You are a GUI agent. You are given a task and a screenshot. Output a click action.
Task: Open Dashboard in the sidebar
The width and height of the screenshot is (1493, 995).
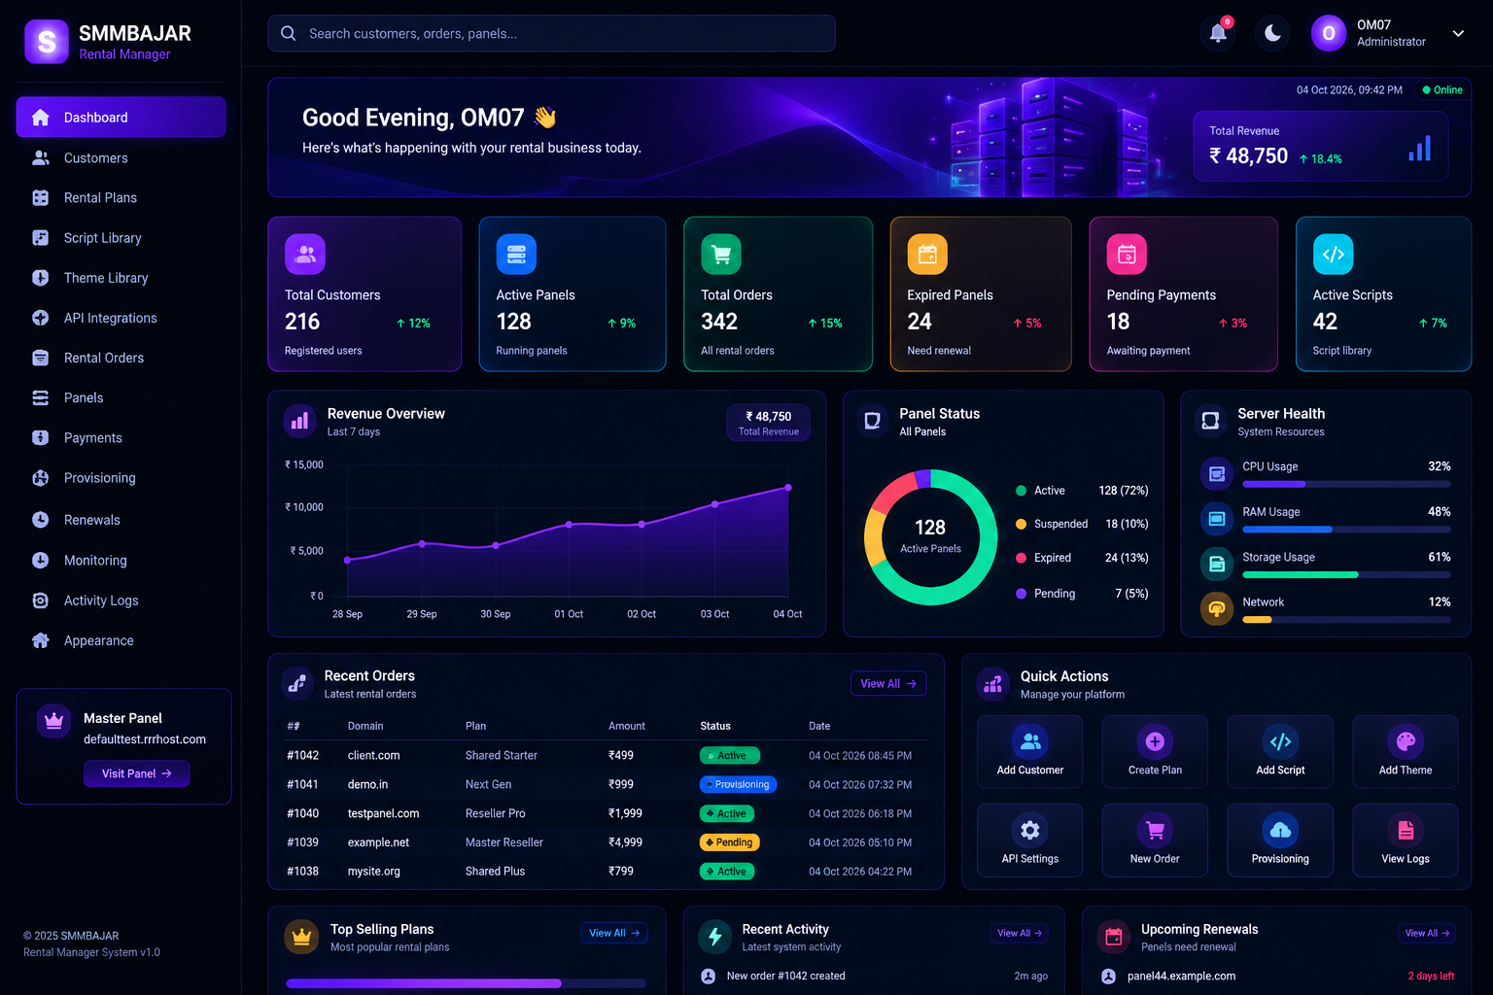pos(121,118)
